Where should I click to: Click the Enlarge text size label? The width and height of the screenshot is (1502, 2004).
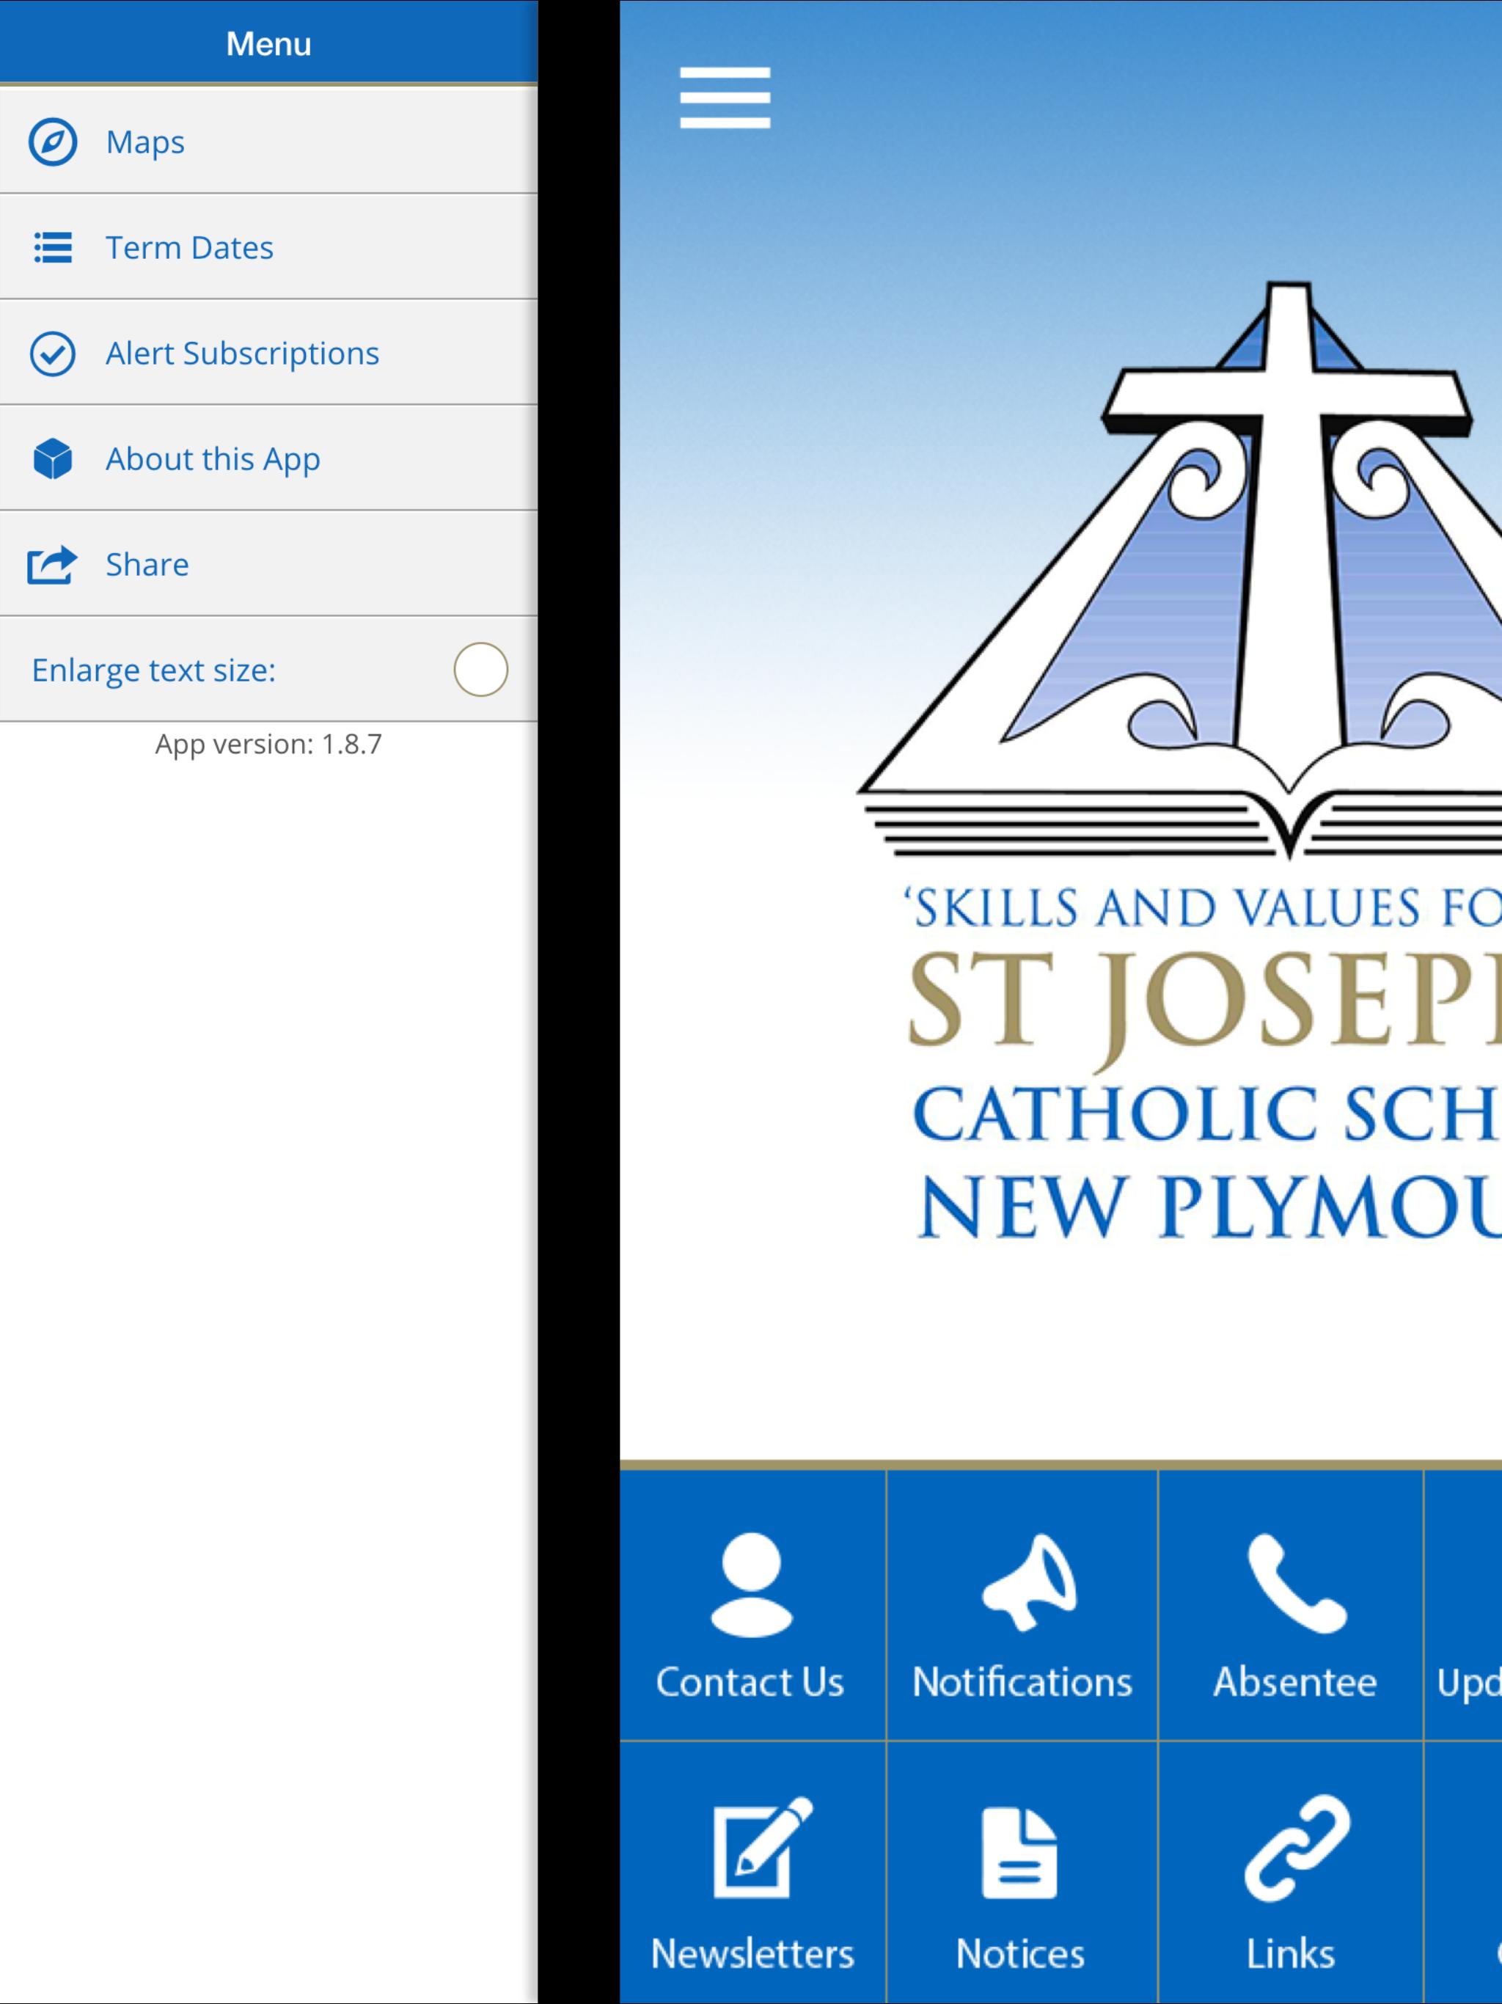coord(153,670)
